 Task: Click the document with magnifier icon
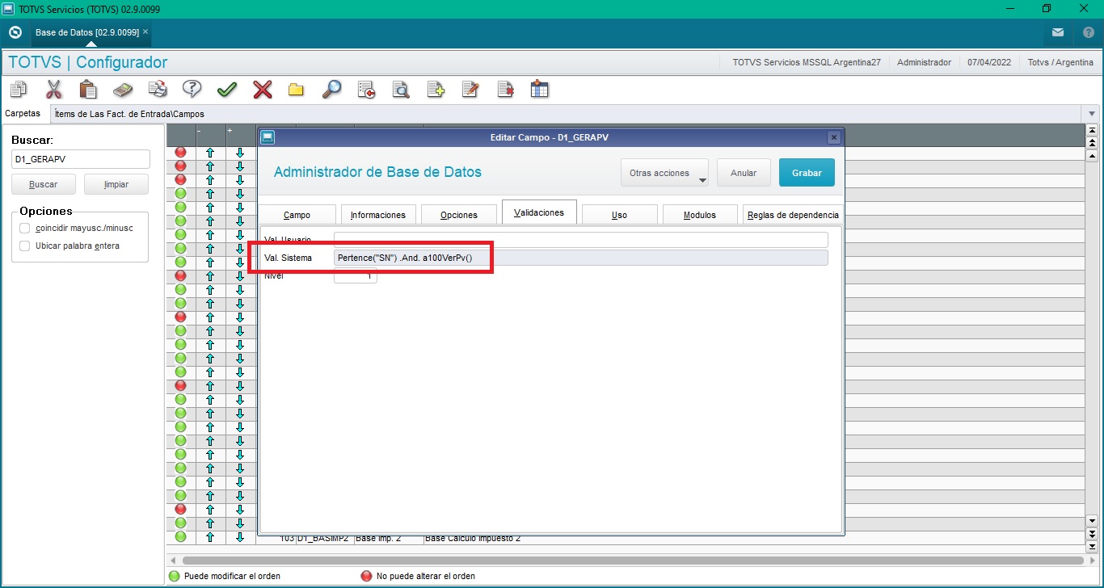click(401, 89)
